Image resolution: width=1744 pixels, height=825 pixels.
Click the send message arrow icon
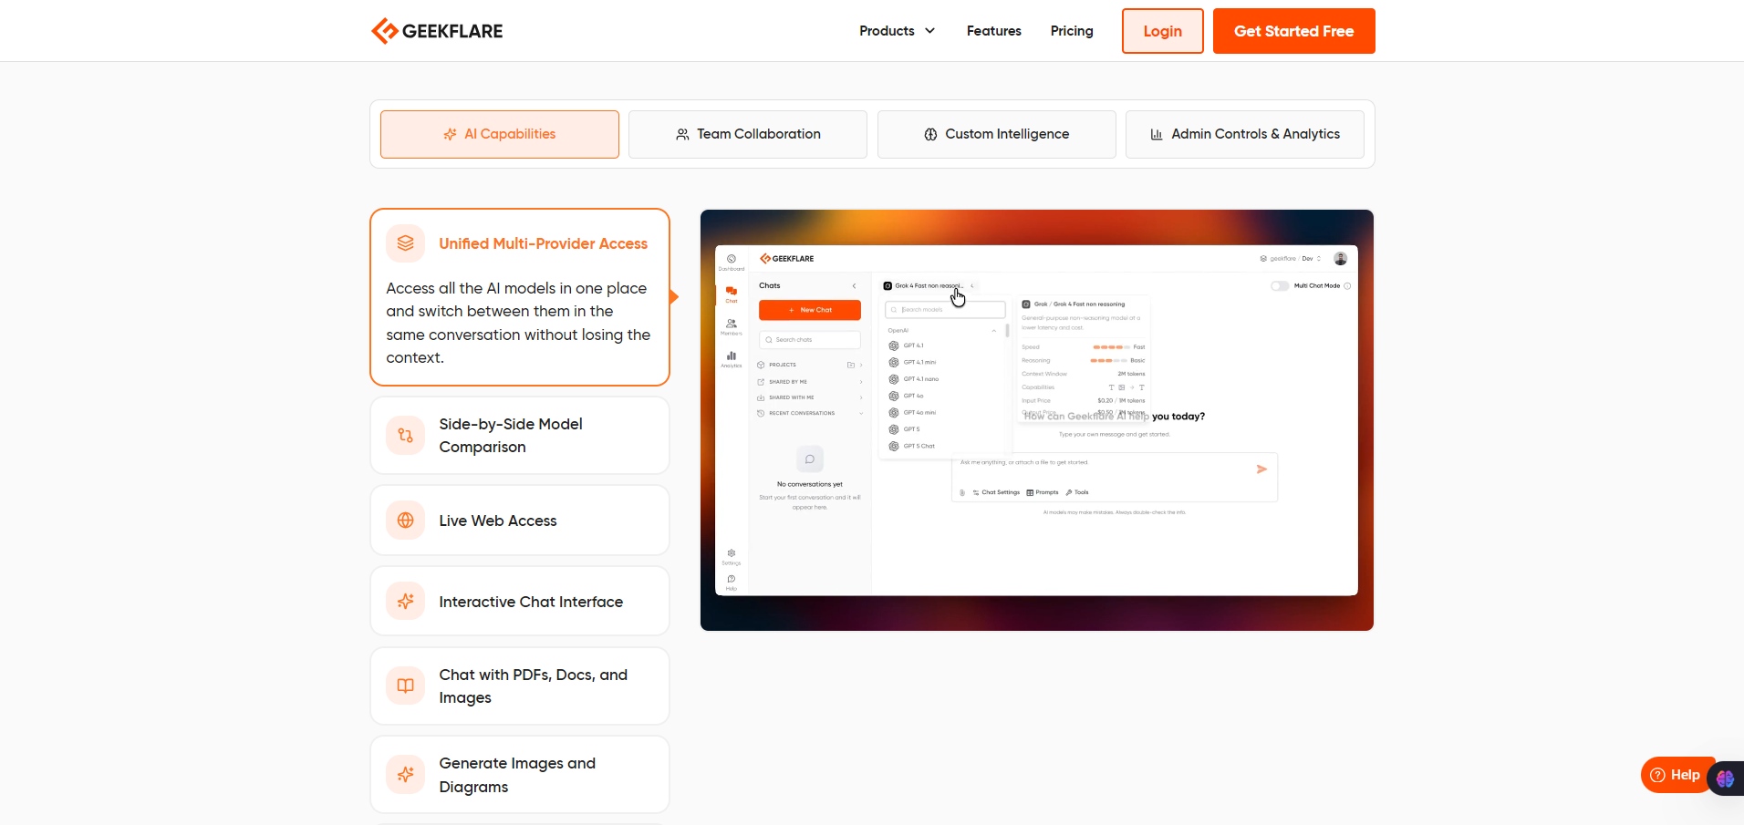click(x=1261, y=469)
